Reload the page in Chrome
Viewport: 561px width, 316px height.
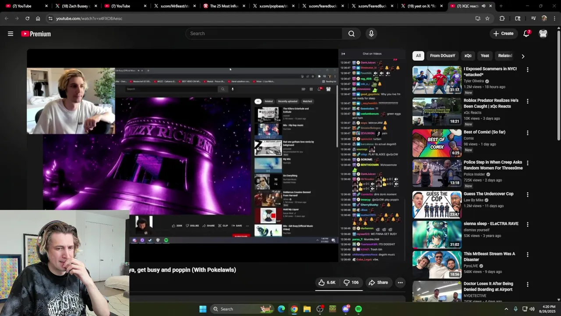[27, 18]
